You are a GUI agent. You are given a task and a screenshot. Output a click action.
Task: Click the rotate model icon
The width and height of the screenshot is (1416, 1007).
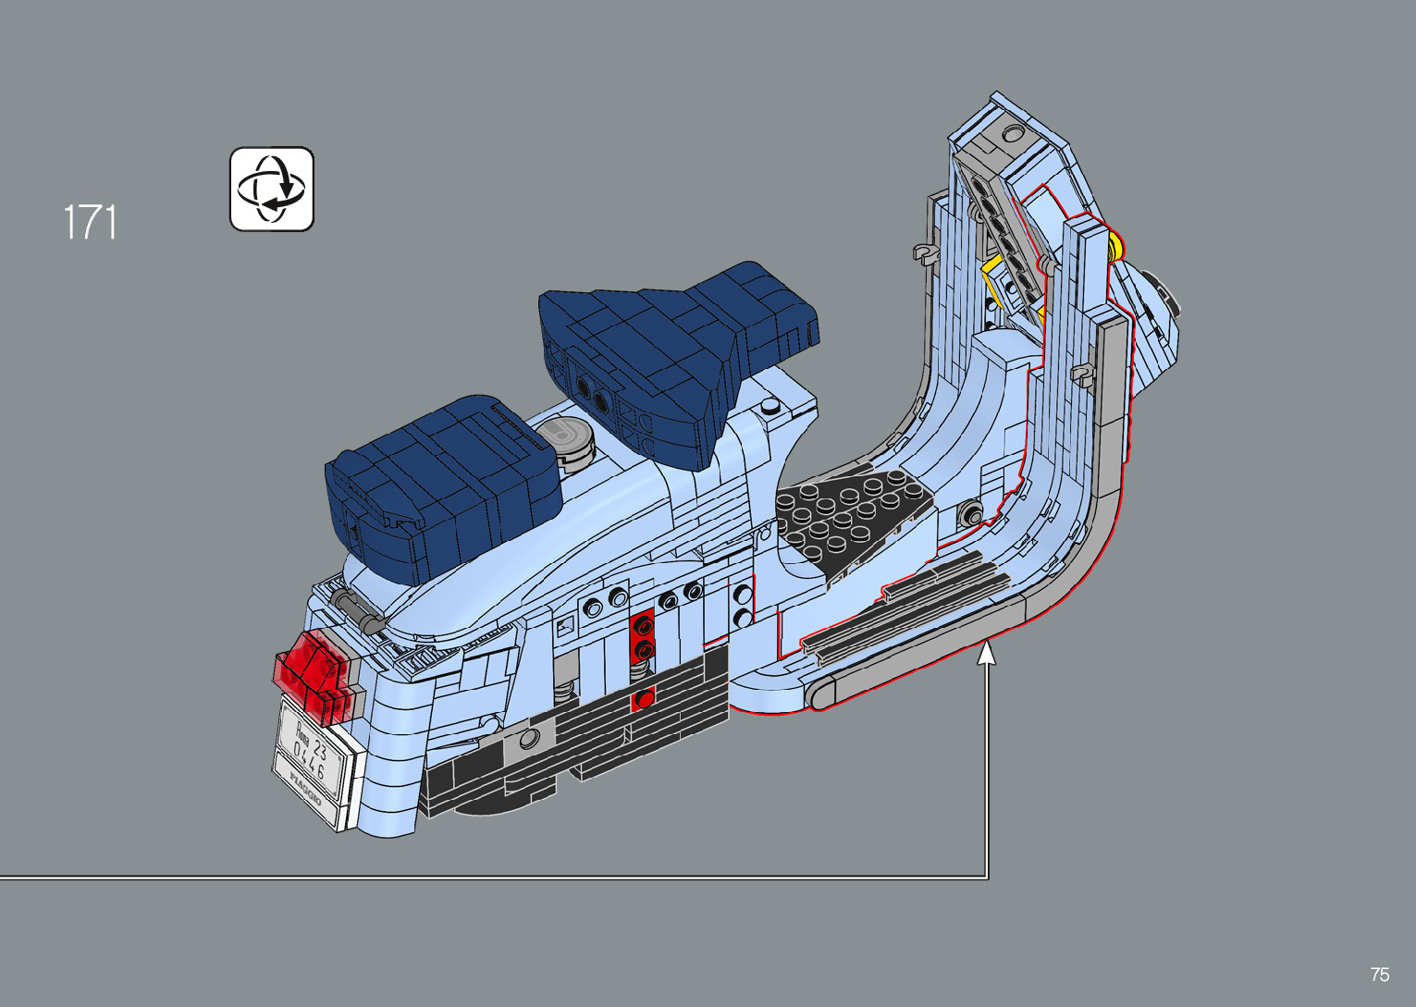(271, 189)
